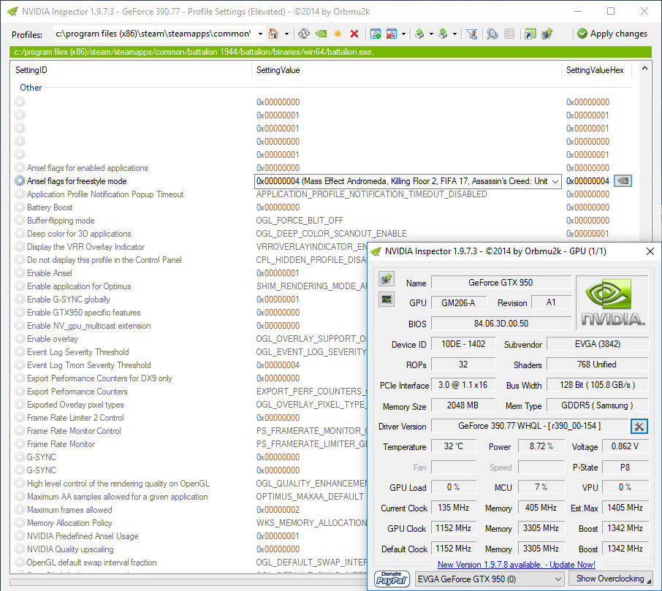Click the scroll up arrow of settings list
This screenshot has height=591, width=662.
pyautogui.click(x=644, y=69)
